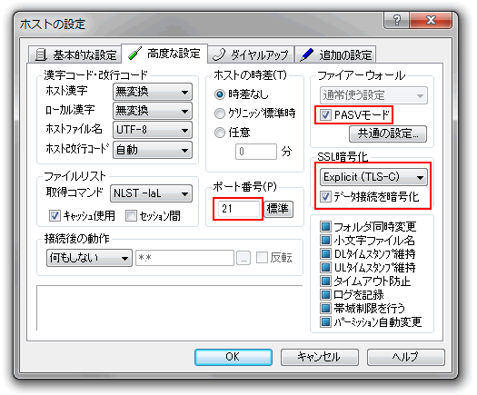Open the SSL暗号化 Explicit (TLS-C) dropdown
Image resolution: width=477 pixels, height=395 pixels.
pyautogui.click(x=373, y=177)
